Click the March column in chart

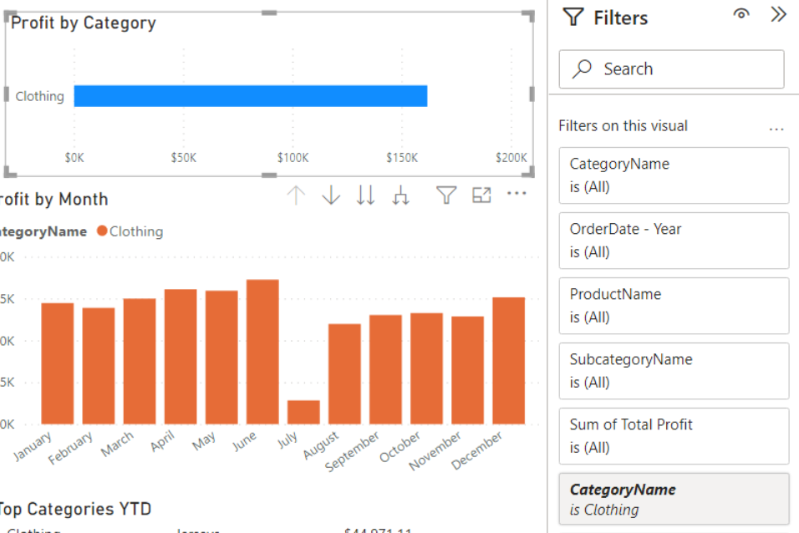click(x=140, y=361)
